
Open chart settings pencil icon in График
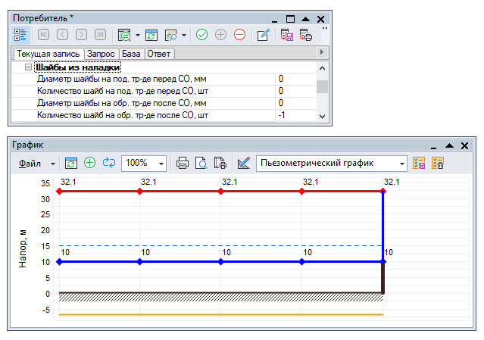pos(243,163)
